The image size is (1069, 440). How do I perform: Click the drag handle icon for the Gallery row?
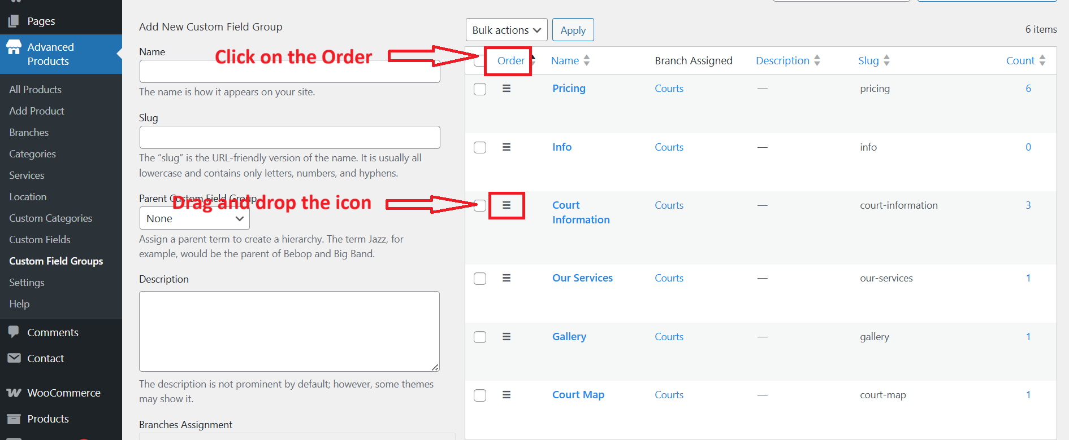coord(506,337)
